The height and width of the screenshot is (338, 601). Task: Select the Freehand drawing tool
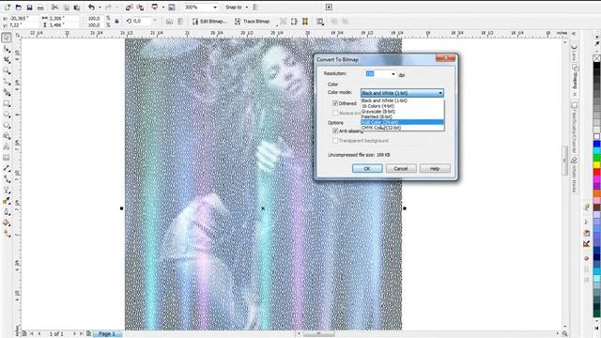[x=7, y=82]
